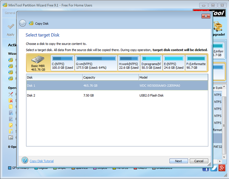Click the Cancel button

tap(199, 161)
